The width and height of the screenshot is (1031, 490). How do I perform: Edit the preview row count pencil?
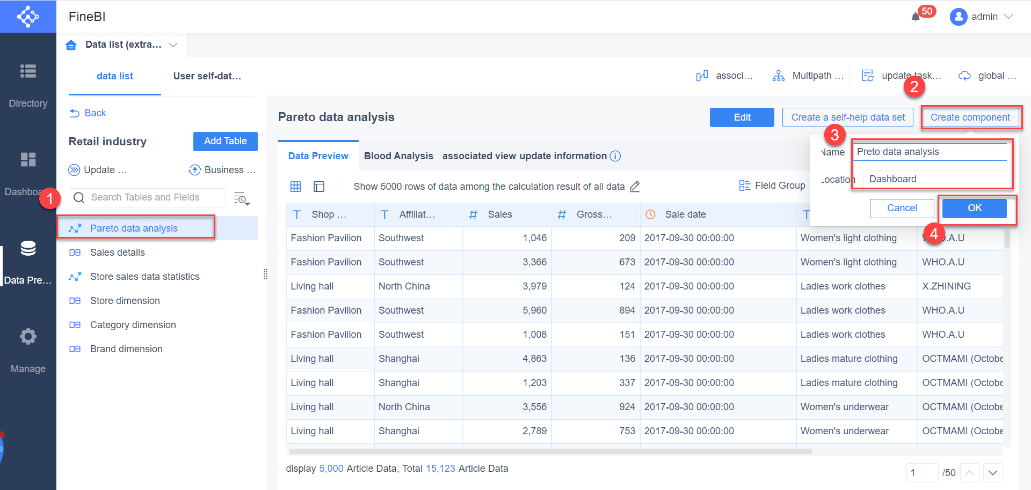635,187
